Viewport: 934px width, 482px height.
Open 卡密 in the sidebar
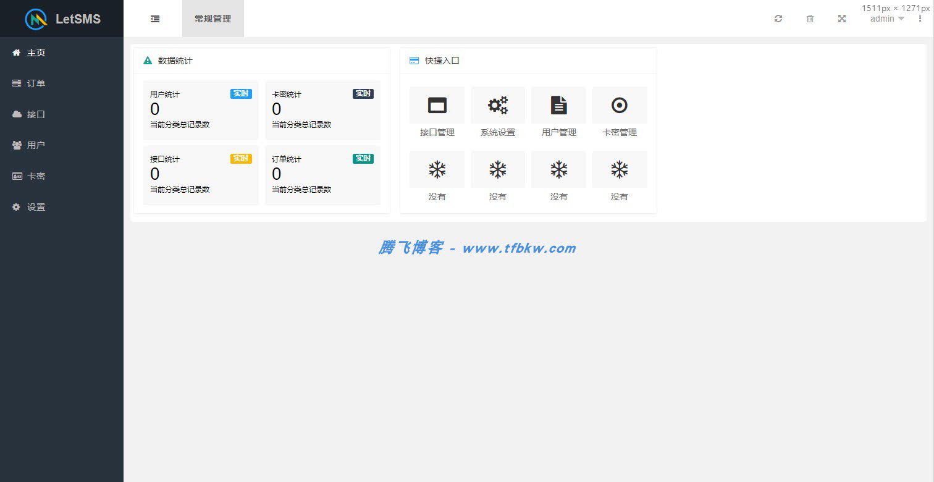point(62,176)
